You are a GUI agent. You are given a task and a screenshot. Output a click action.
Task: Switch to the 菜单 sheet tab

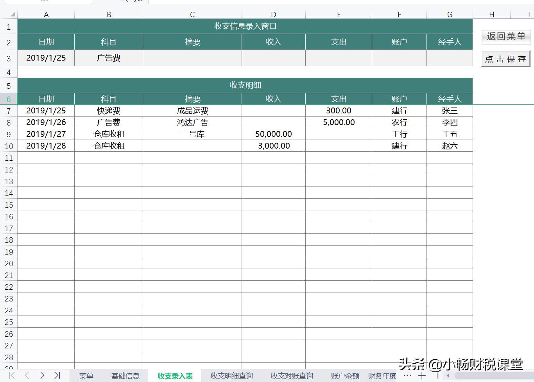pyautogui.click(x=86, y=376)
